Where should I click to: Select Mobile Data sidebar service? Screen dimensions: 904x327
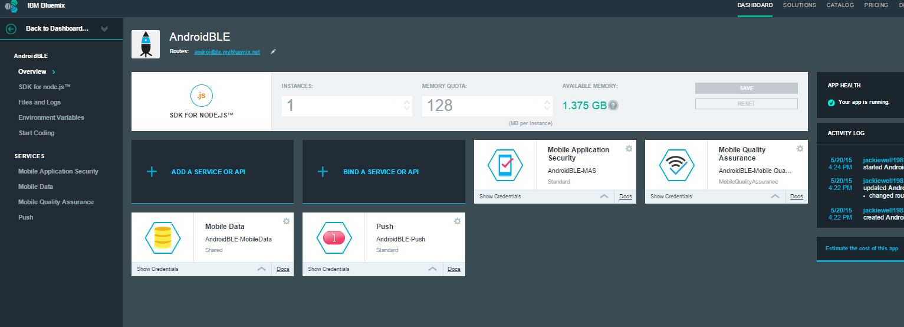36,187
